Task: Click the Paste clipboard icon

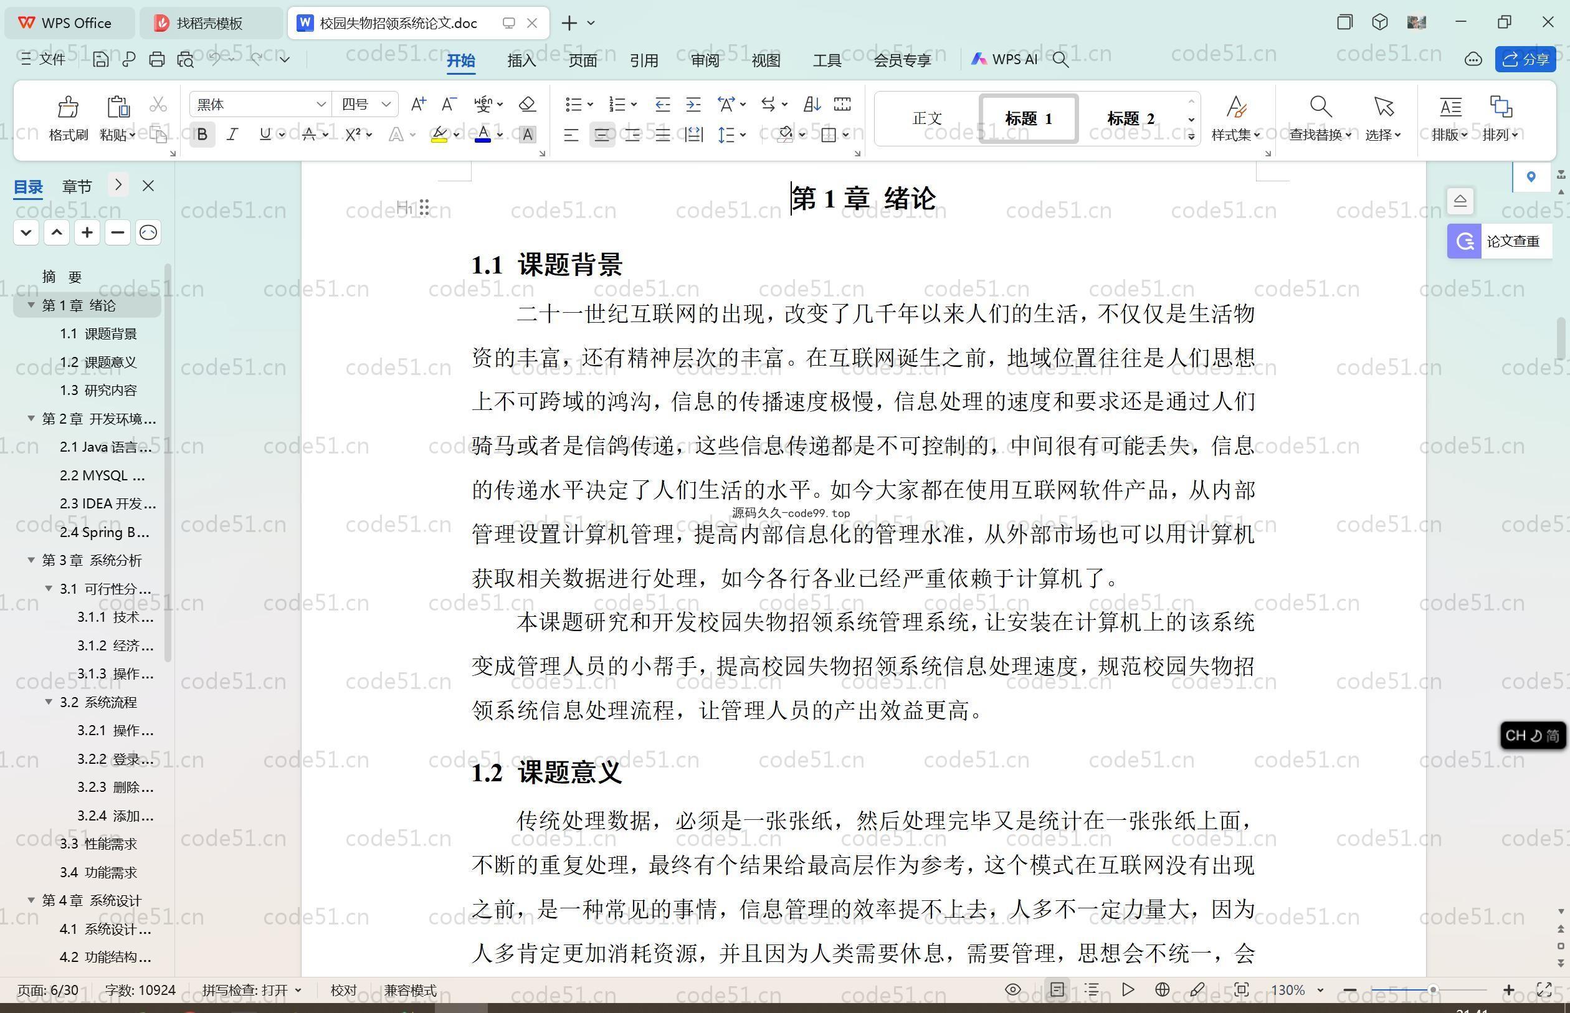Action: [117, 107]
